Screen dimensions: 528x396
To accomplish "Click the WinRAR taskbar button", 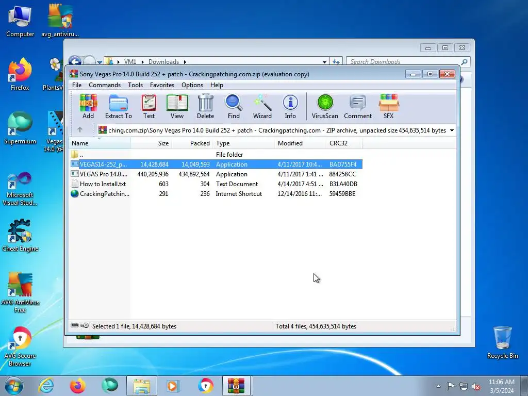I will pyautogui.click(x=236, y=386).
